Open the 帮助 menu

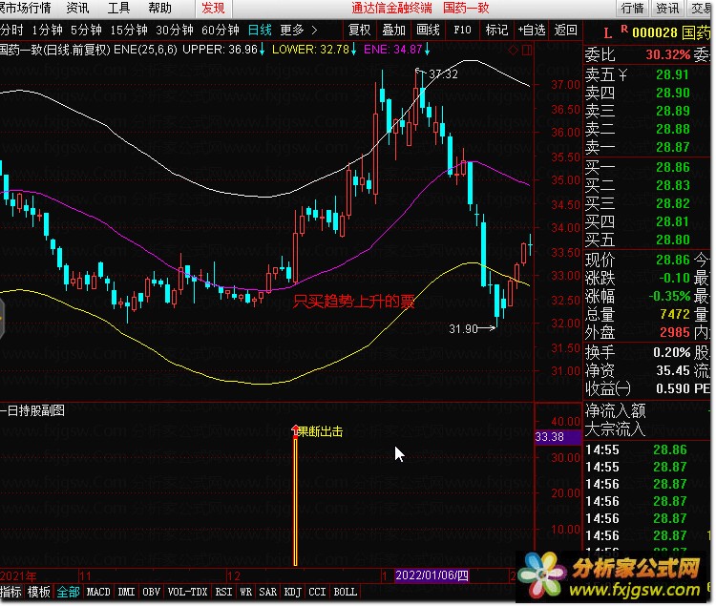pos(159,8)
